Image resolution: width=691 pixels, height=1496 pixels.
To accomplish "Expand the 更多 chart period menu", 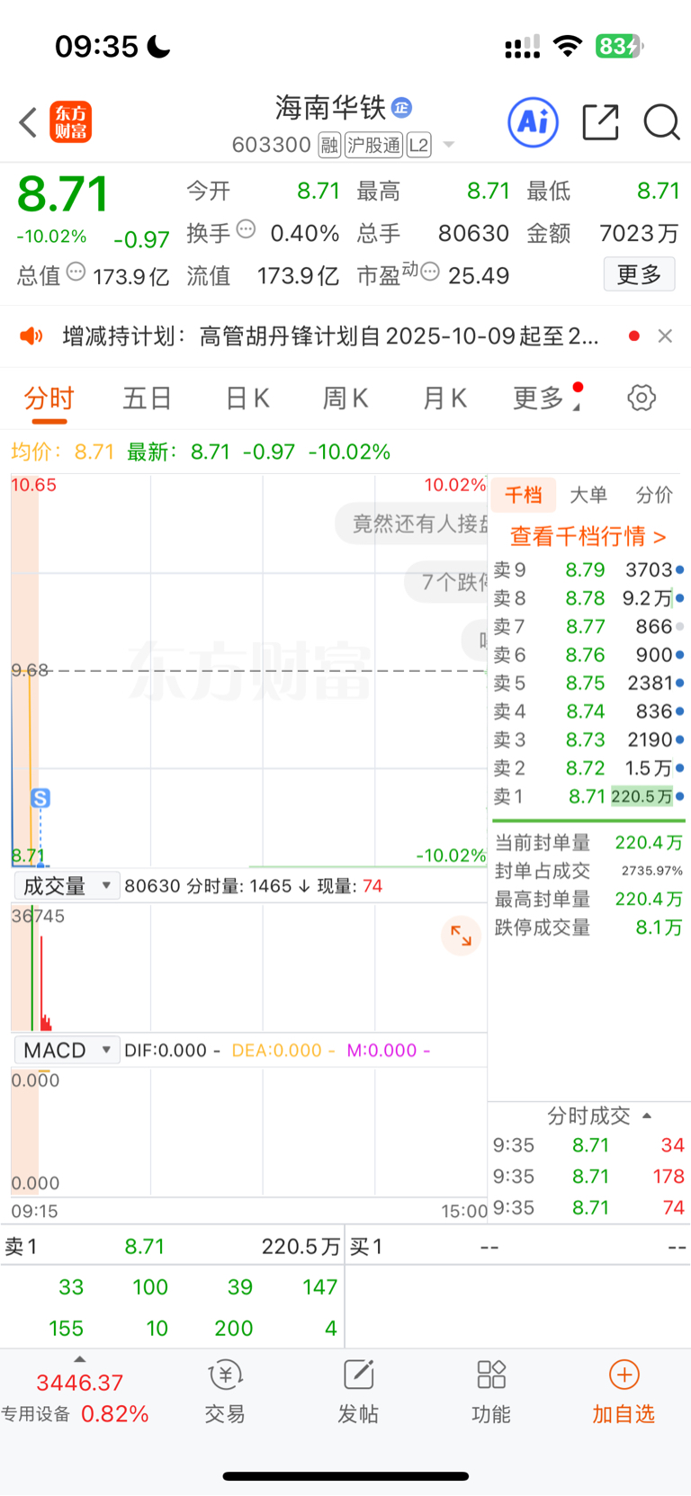I will [x=547, y=398].
